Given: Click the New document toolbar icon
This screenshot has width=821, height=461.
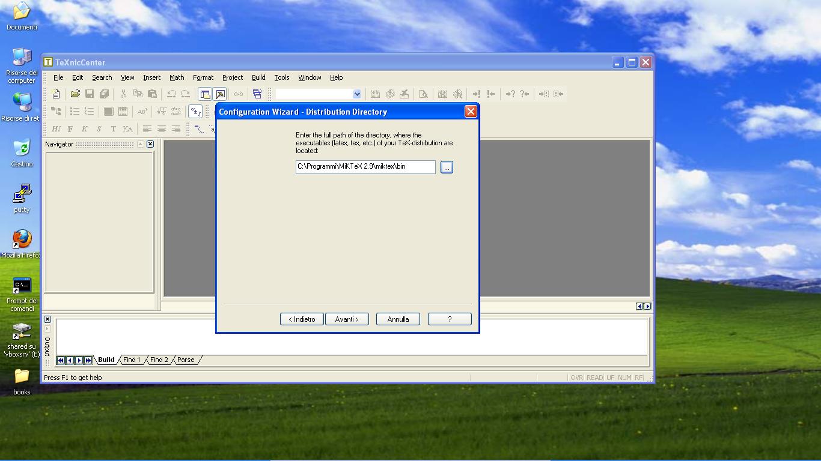Looking at the screenshot, I should [x=55, y=94].
